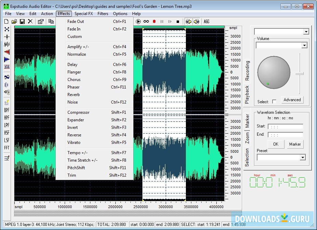Click the echo sound waves icon

click(x=7, y=84)
